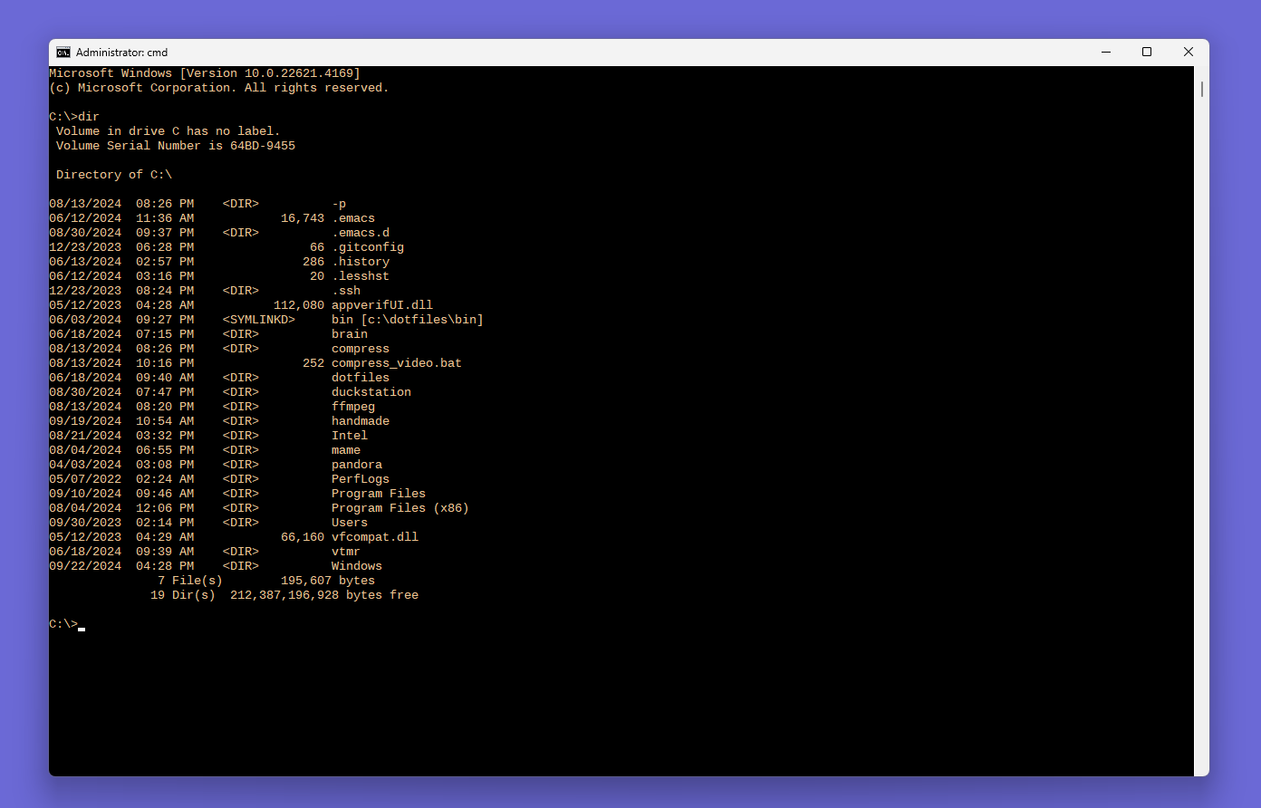Image resolution: width=1261 pixels, height=808 pixels.
Task: Click the vfcompat.dll file name
Action: tap(374, 537)
